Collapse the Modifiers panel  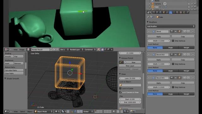pos(148,22)
